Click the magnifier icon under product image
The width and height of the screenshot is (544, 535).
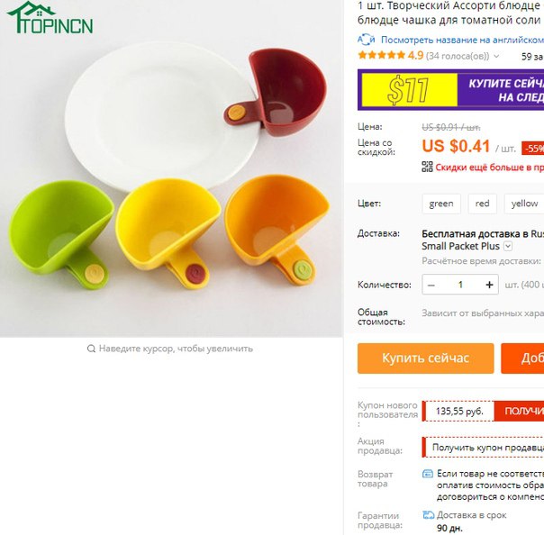91,349
